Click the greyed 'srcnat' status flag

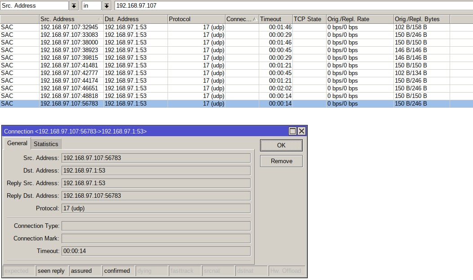[x=218, y=271]
